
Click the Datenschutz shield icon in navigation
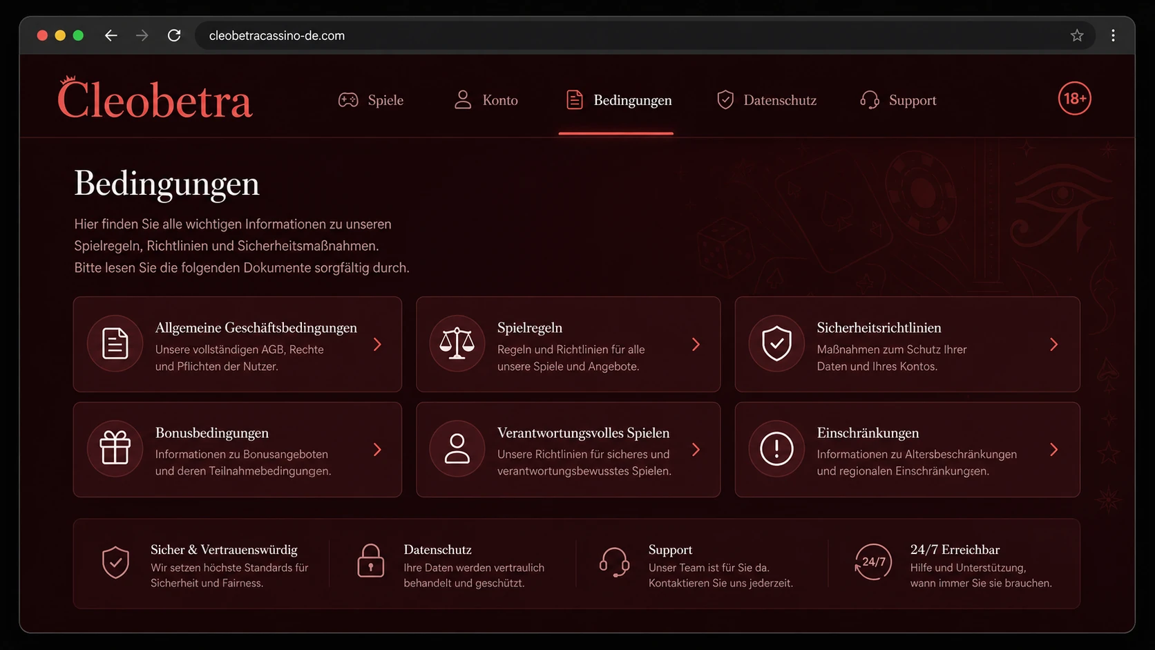coord(725,100)
